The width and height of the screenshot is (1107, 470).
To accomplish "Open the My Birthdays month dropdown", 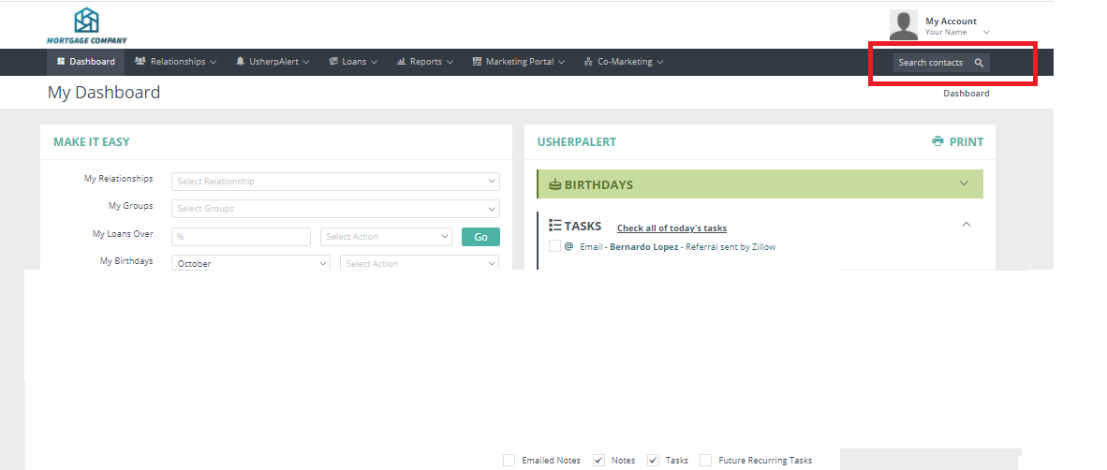I will (250, 264).
